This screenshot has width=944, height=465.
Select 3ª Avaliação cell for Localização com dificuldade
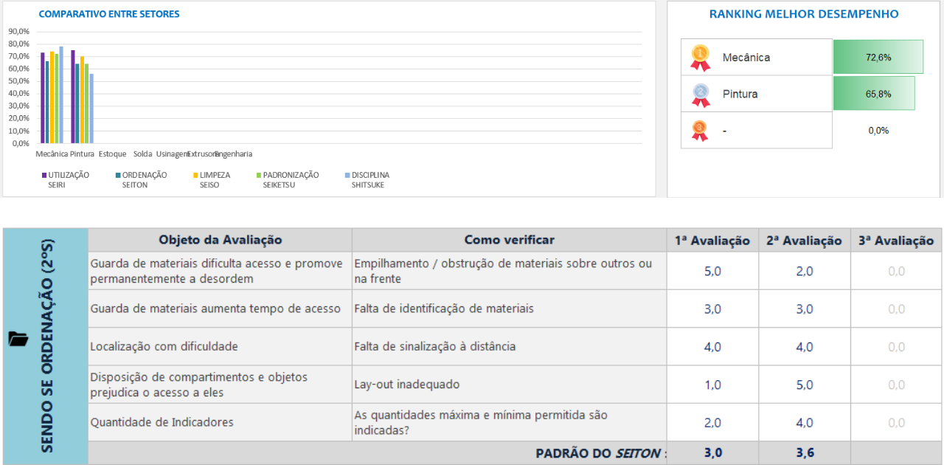896,346
